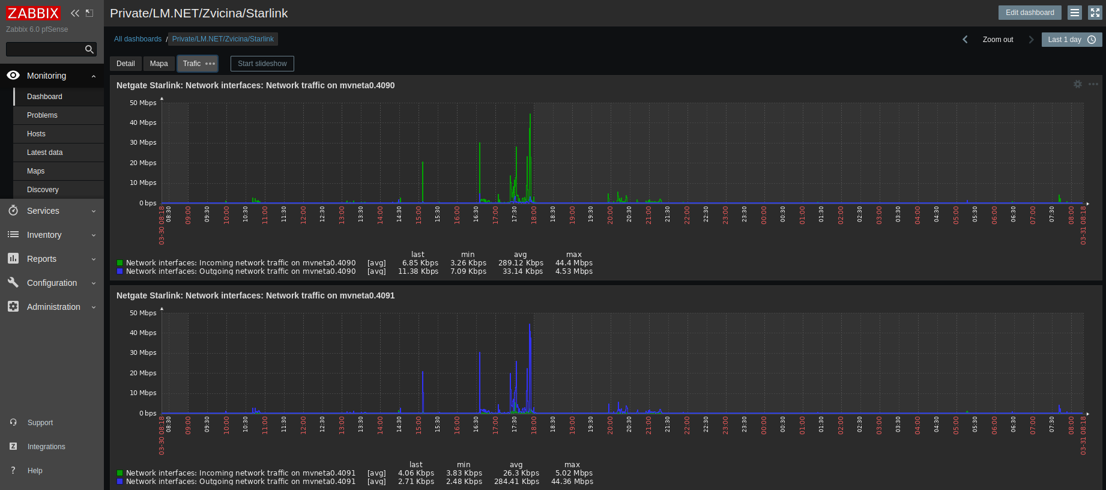Switch to the Mapa dashboard page
Viewport: 1106px width, 490px height.
159,64
